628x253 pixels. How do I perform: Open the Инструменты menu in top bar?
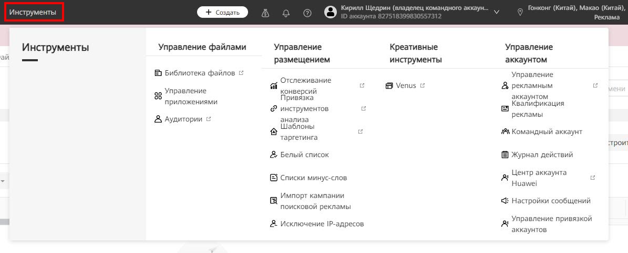tap(33, 12)
